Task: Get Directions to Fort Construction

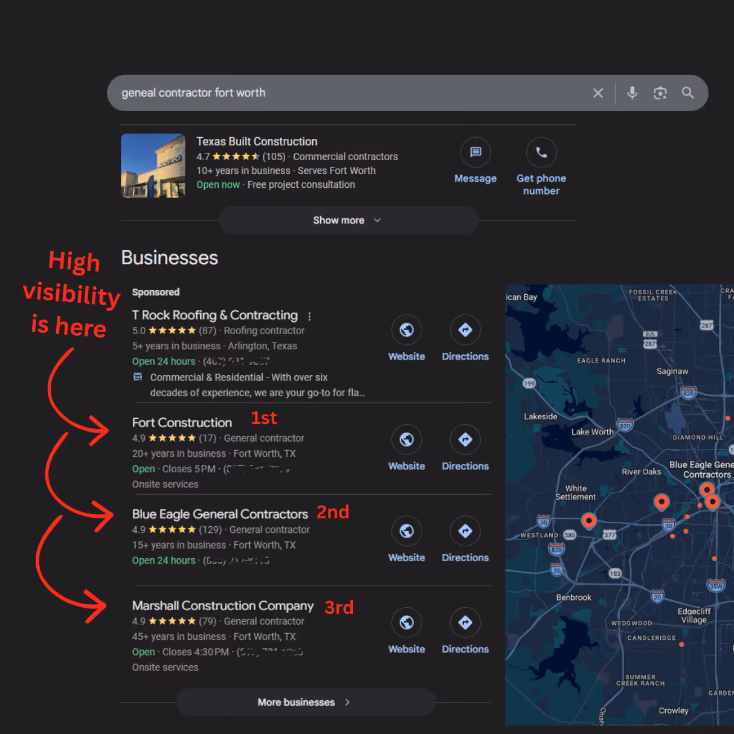Action: tap(465, 440)
